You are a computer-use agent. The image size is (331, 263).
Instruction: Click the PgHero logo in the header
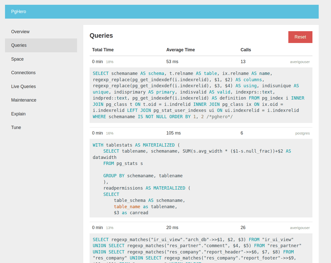pyautogui.click(x=19, y=11)
